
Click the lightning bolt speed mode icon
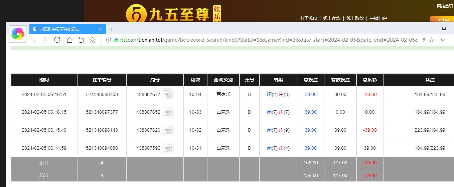[x=424, y=40]
